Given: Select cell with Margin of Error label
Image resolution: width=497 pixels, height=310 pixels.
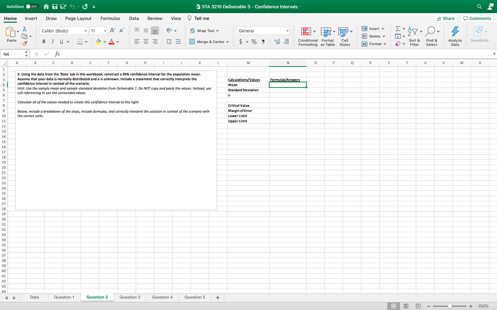Looking at the screenshot, I should point(248,111).
